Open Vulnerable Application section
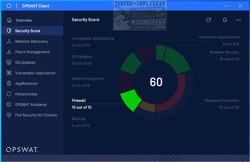The height and width of the screenshot is (162, 250). click(32, 73)
